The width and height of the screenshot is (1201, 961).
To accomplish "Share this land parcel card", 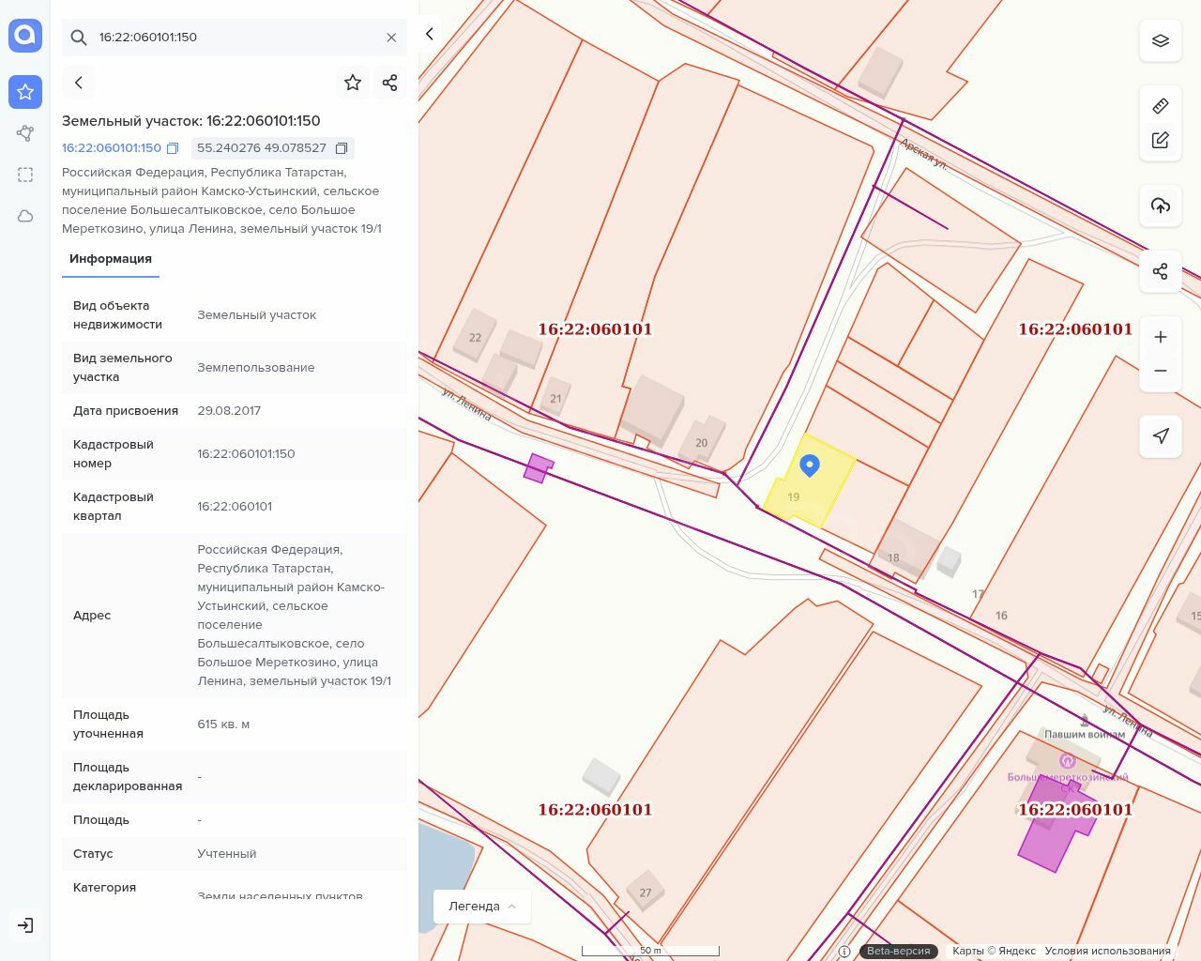I will (x=390, y=83).
